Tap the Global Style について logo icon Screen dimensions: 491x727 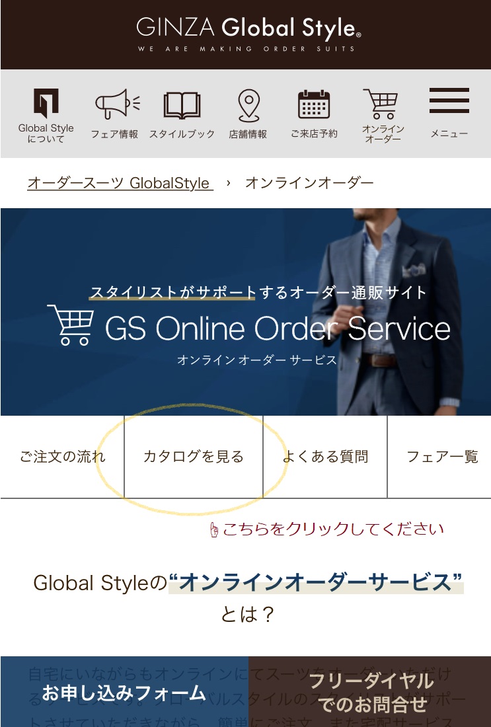[x=46, y=104]
